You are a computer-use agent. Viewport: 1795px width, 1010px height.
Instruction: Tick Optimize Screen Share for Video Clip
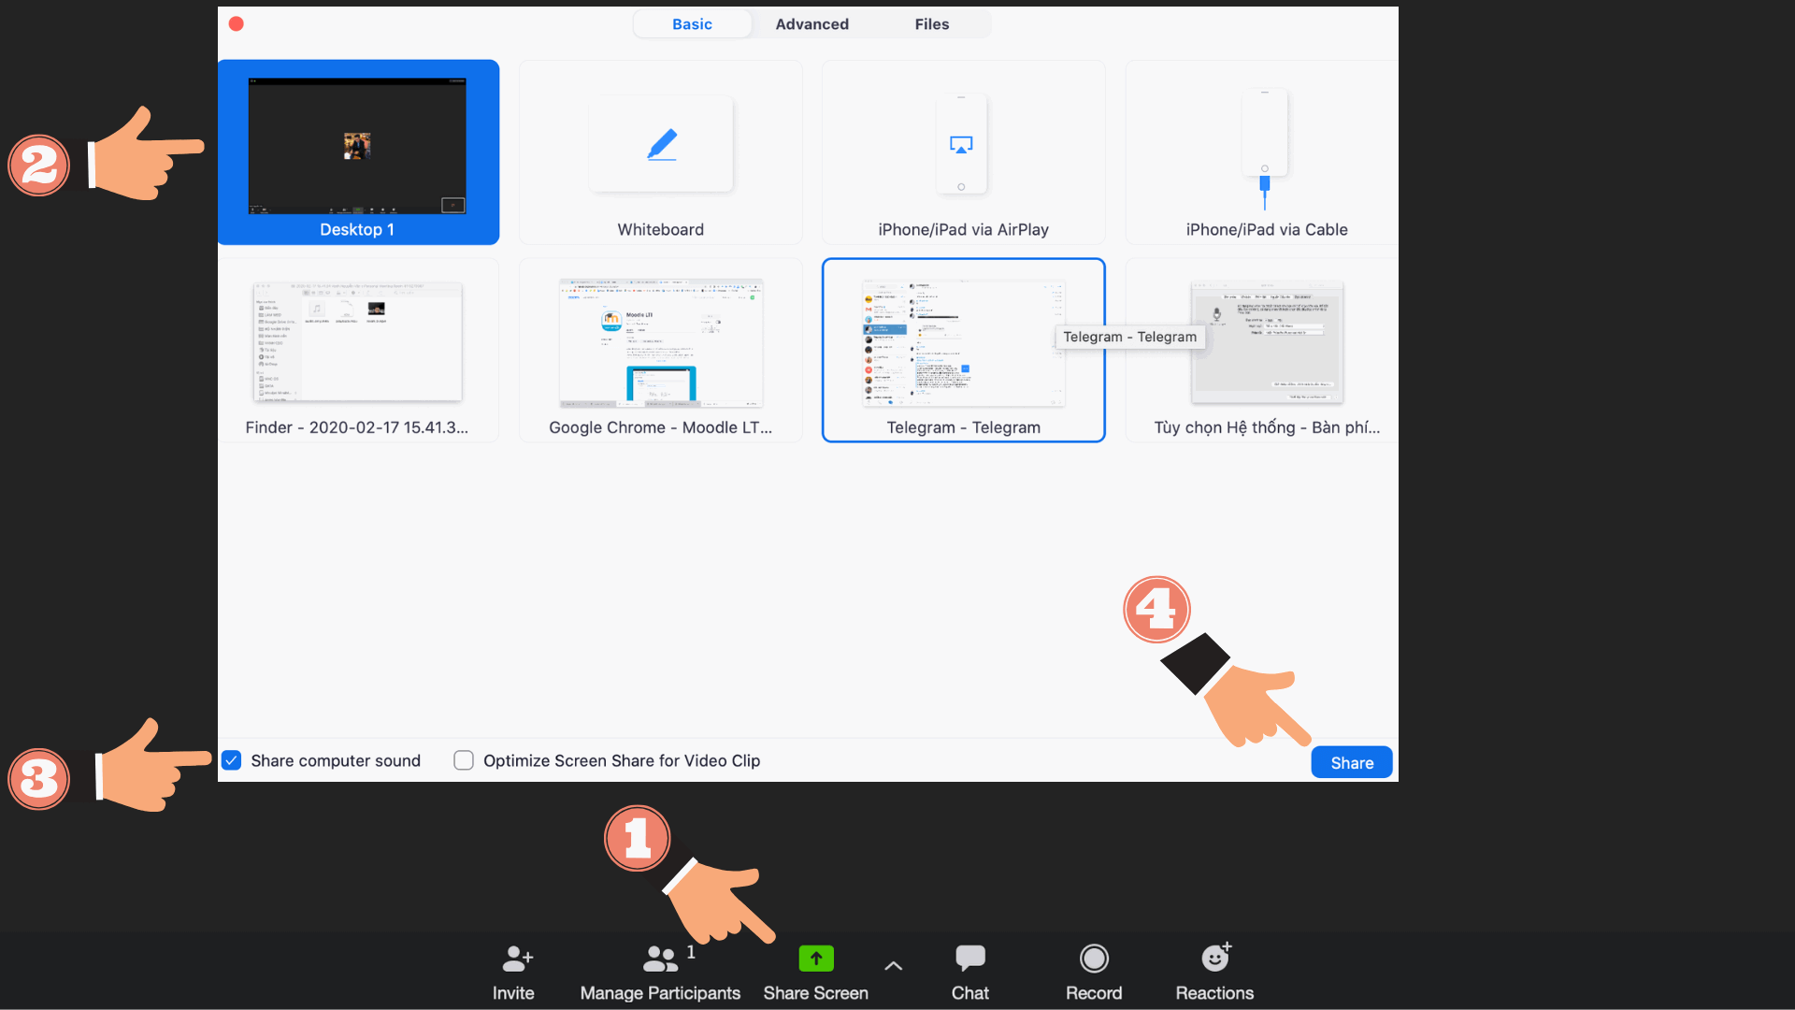[464, 760]
